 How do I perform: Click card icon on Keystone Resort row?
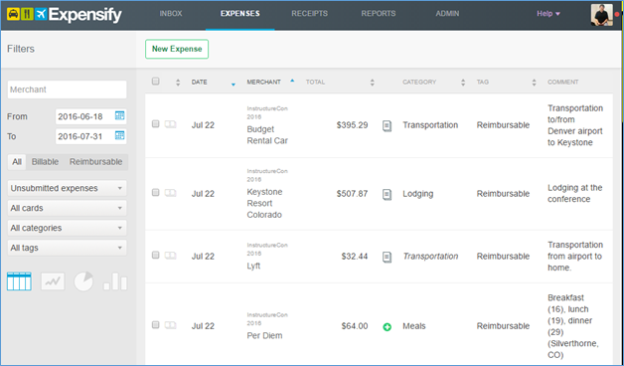point(170,193)
